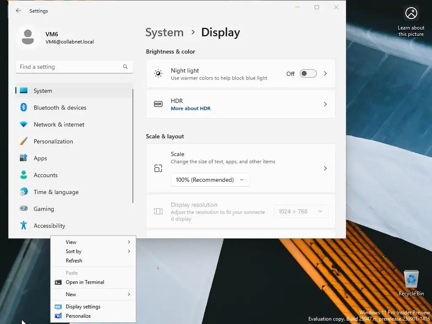Expand the New submenu arrow

click(x=129, y=294)
